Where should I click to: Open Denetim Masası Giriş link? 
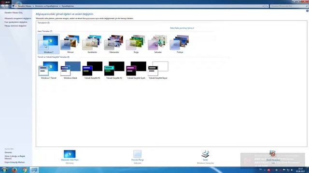coord(14,12)
